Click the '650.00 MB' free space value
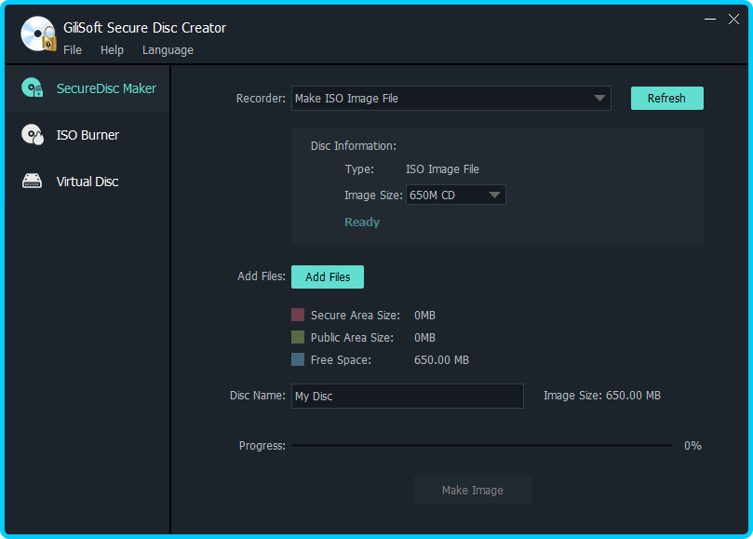This screenshot has width=753, height=539. pos(441,360)
